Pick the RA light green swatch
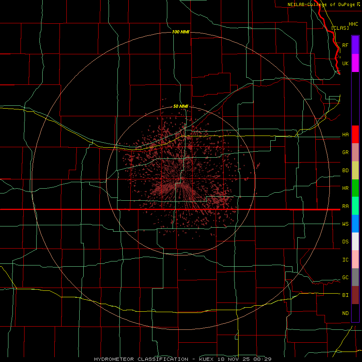This screenshot has width=362, height=362. (x=355, y=206)
